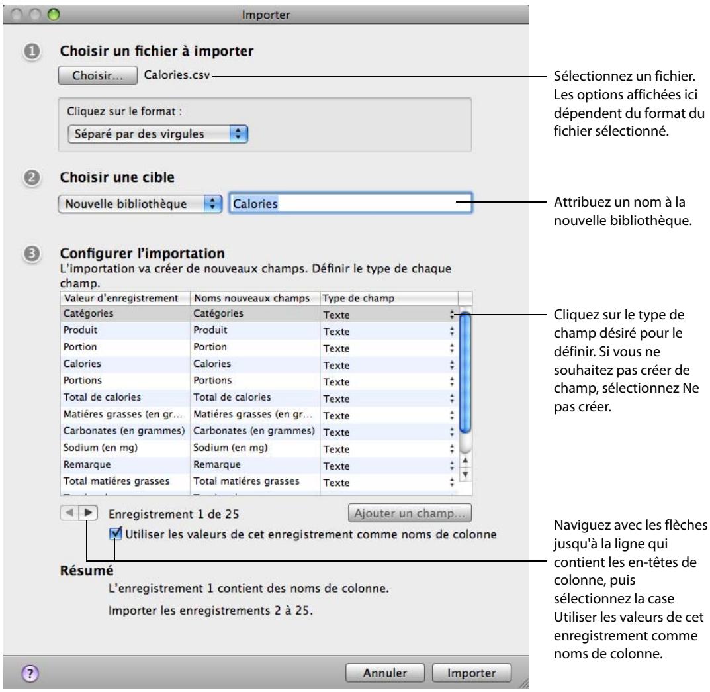The width and height of the screenshot is (710, 692).
Task: Select Catégories in new field names column
Action: [x=218, y=313]
